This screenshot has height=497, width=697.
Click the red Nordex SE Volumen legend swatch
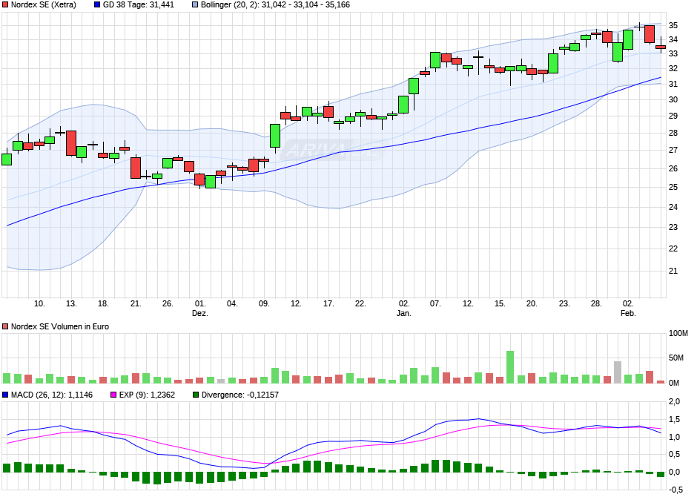point(5,326)
